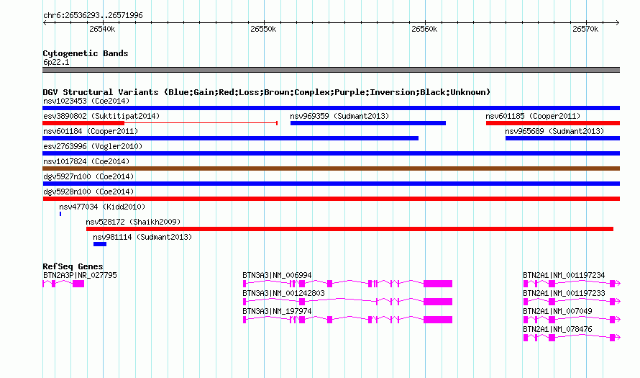This screenshot has height=378, width=640.
Task: Select the BTN2A1 NM_001197234 transcript glyph
Action: click(x=572, y=284)
